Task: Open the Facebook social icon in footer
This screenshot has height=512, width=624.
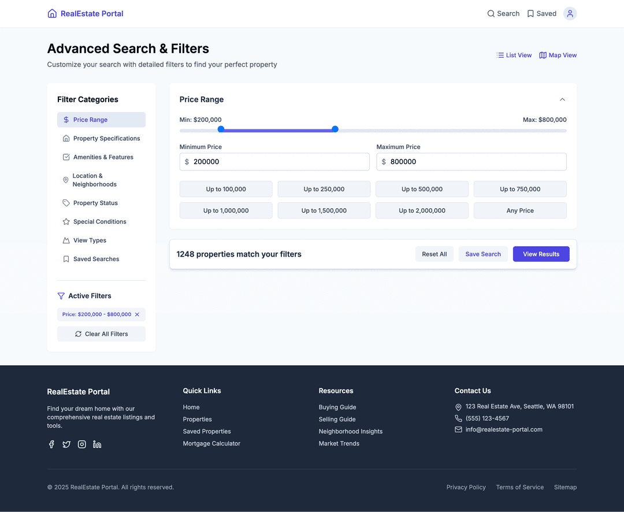Action: pyautogui.click(x=51, y=444)
